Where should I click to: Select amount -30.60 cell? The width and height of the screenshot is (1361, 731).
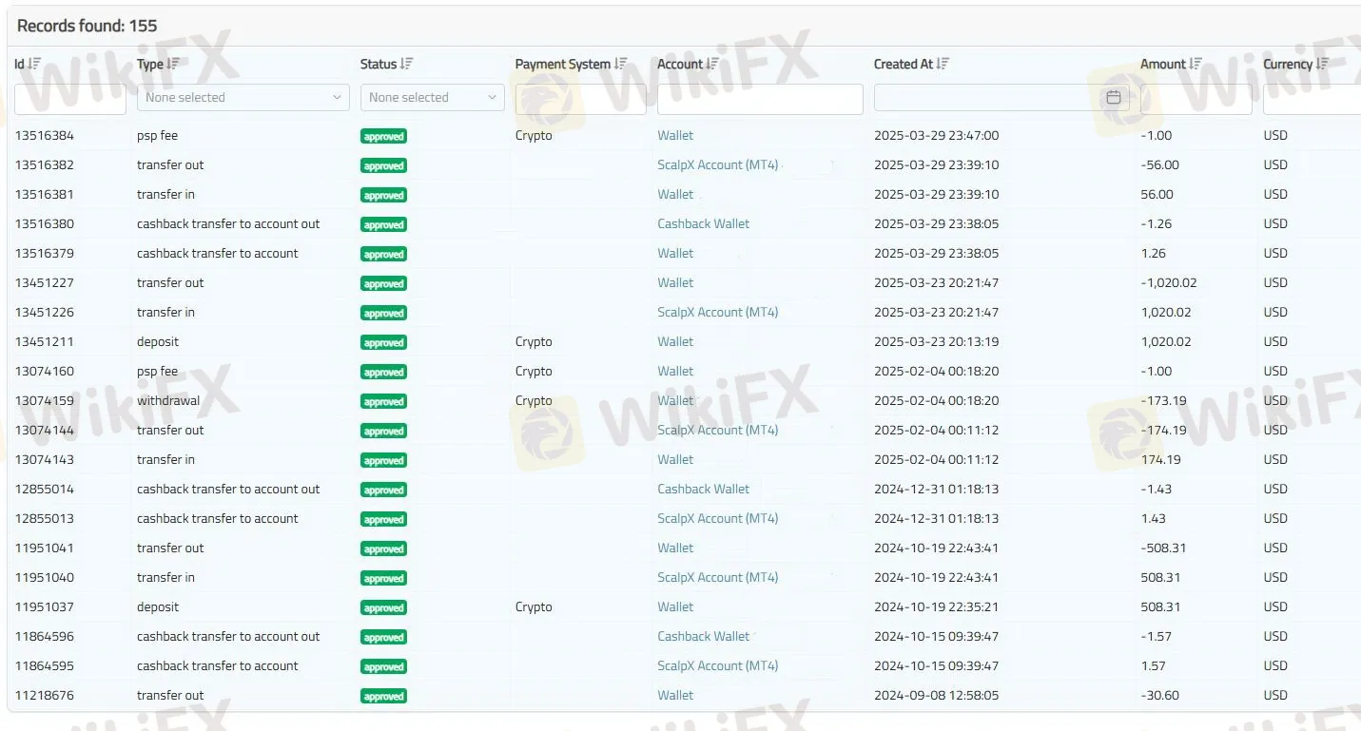pos(1159,695)
